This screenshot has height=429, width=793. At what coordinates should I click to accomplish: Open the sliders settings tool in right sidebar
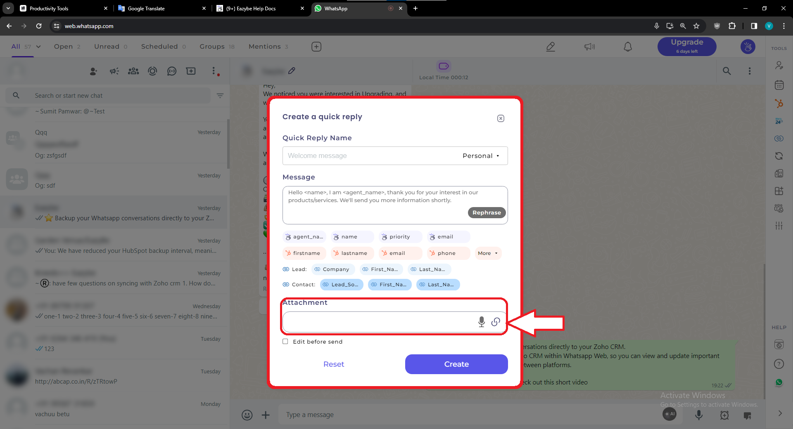[779, 226]
